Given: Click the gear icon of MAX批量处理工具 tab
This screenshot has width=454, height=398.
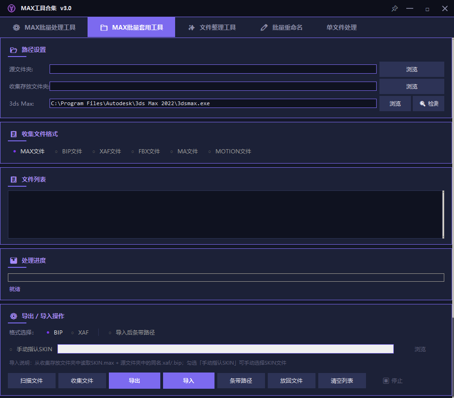Looking at the screenshot, I should coord(17,27).
